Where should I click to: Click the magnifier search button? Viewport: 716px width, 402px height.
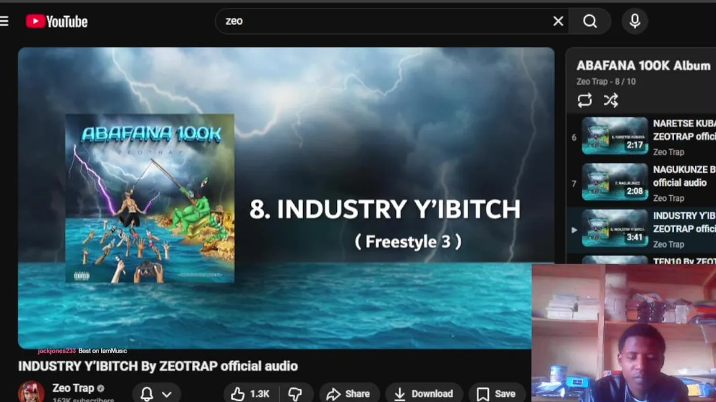(590, 21)
